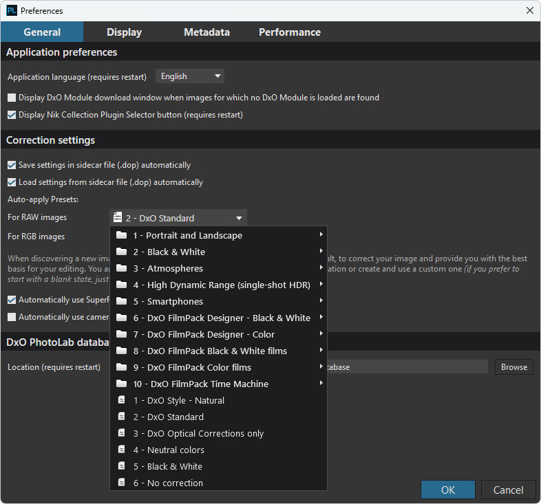Open 3 - Atmospheres preset folder
The image size is (541, 504).
[x=218, y=268]
